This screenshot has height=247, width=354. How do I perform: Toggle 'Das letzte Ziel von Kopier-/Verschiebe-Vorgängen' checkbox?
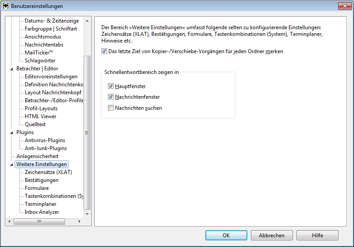click(104, 51)
